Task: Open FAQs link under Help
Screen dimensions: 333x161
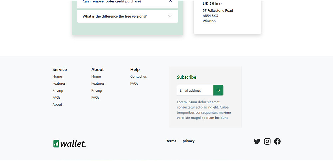Action: [x=134, y=83]
